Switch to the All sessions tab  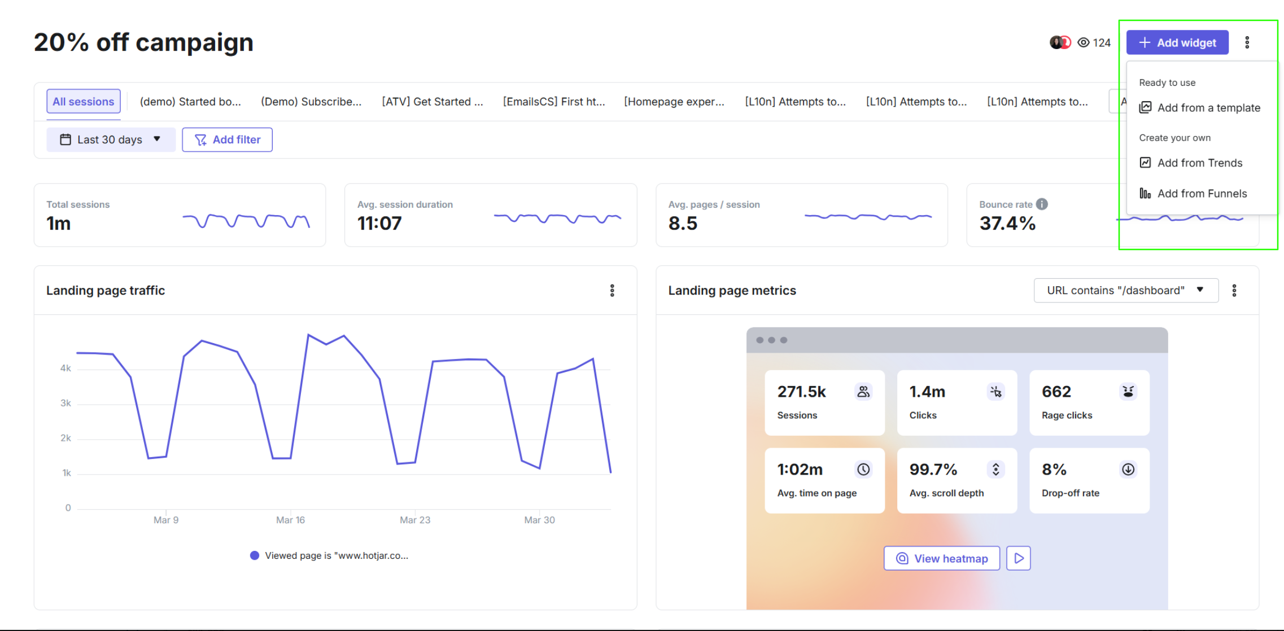coord(83,102)
